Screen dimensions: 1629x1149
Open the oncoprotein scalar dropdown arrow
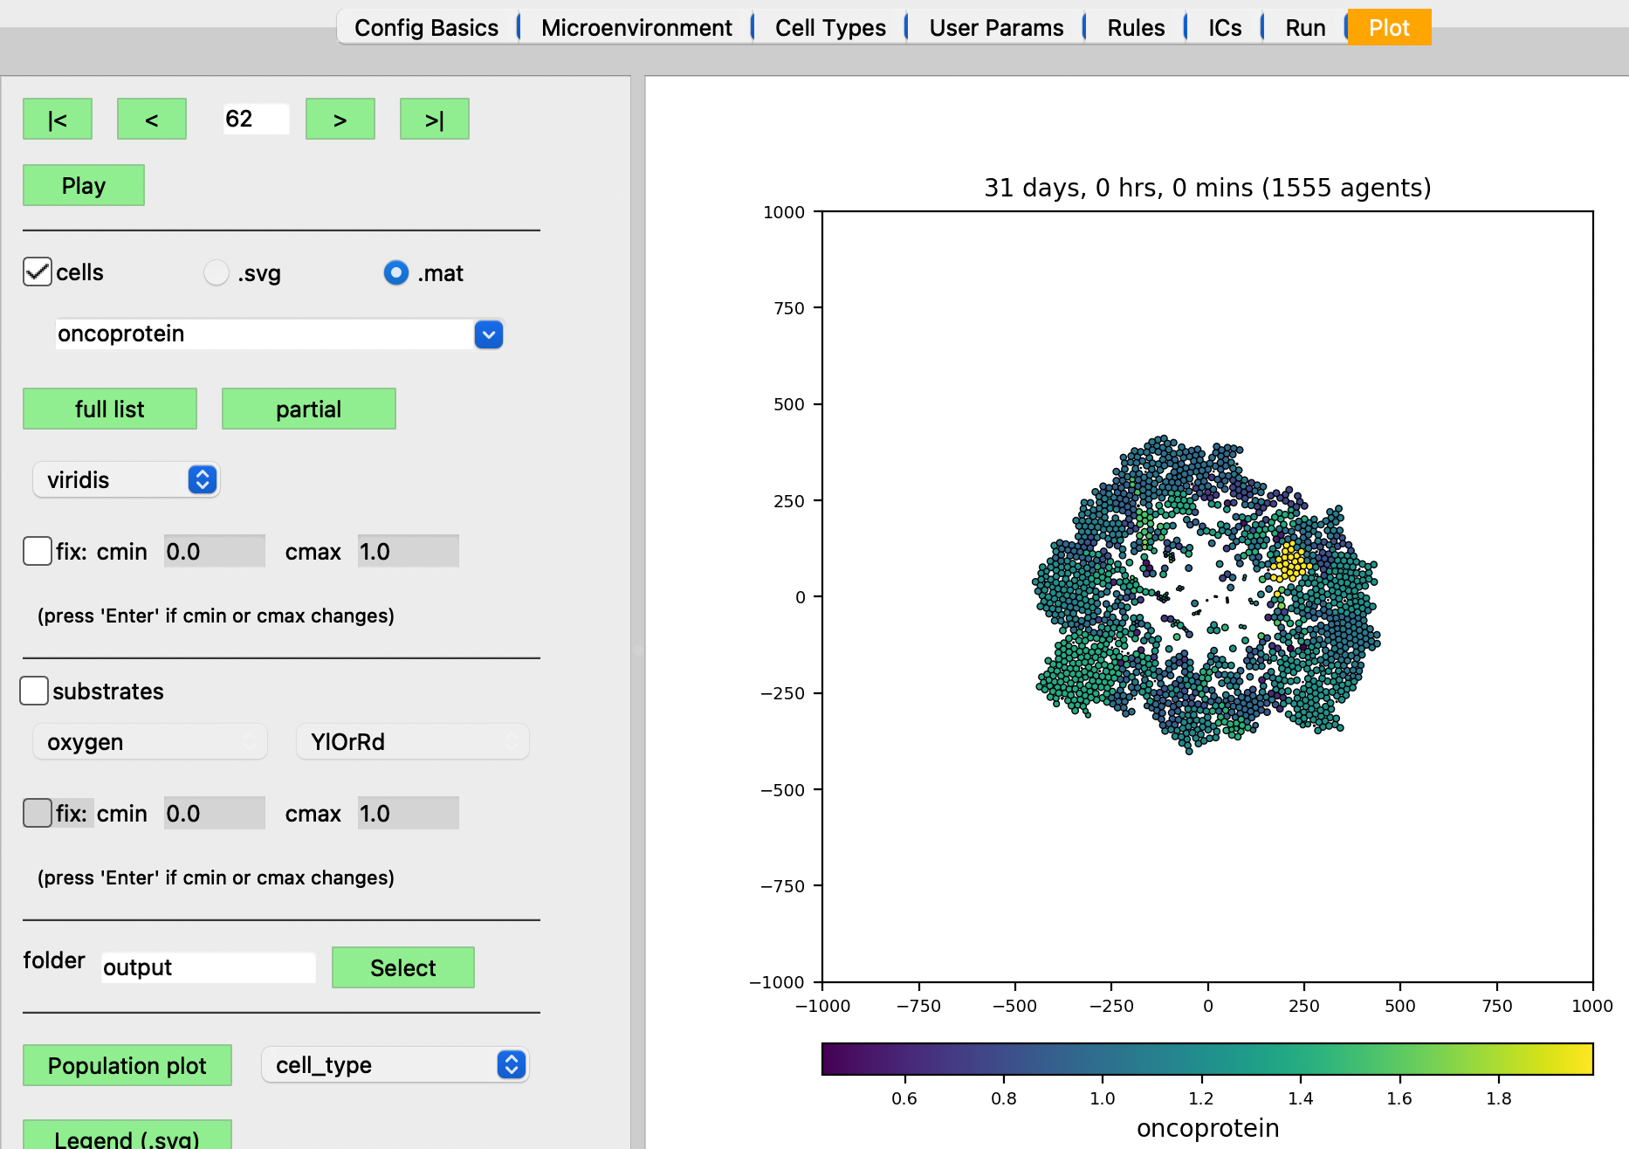click(x=489, y=334)
